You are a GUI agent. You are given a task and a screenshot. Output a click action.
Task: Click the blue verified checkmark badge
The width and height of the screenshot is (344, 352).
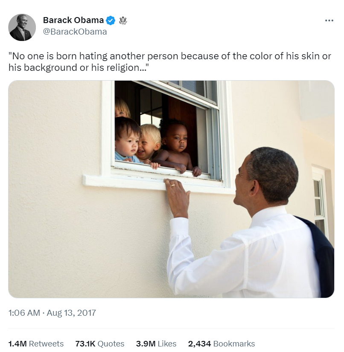pyautogui.click(x=111, y=20)
